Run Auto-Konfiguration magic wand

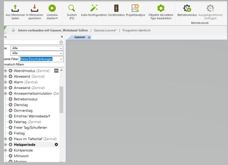[x=94, y=10]
